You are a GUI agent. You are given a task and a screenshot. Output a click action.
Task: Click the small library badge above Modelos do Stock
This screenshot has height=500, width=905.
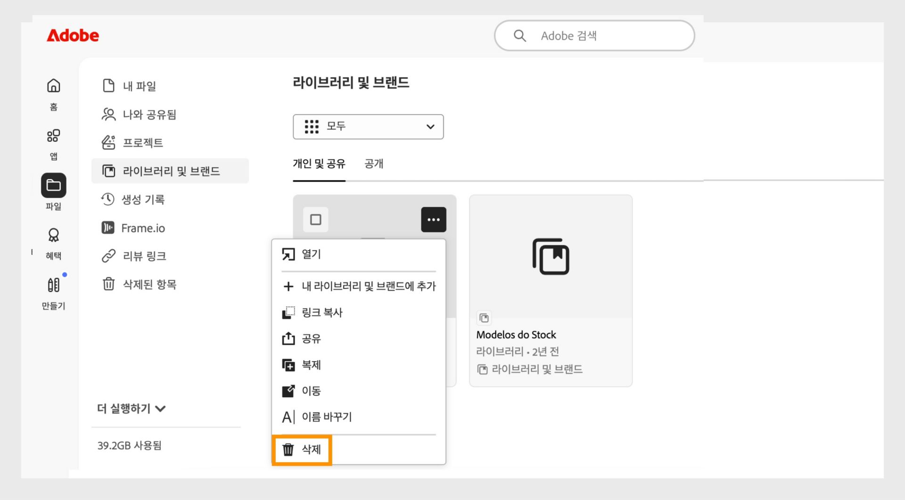tap(484, 318)
